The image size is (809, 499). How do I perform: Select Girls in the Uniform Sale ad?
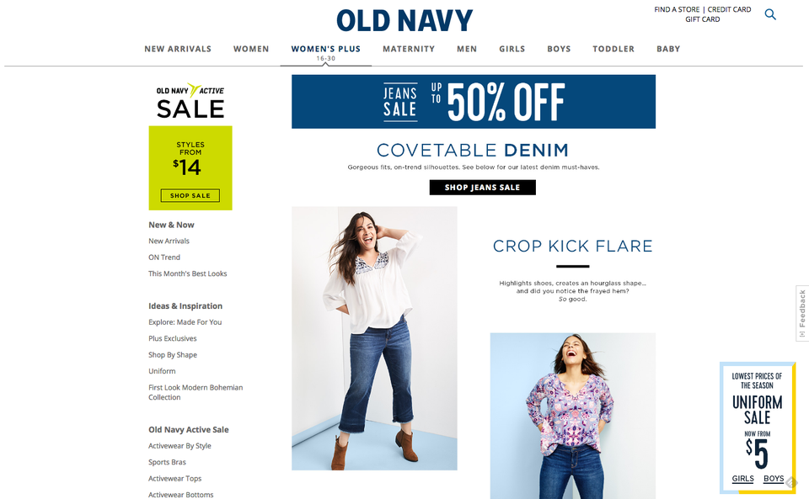pos(743,479)
